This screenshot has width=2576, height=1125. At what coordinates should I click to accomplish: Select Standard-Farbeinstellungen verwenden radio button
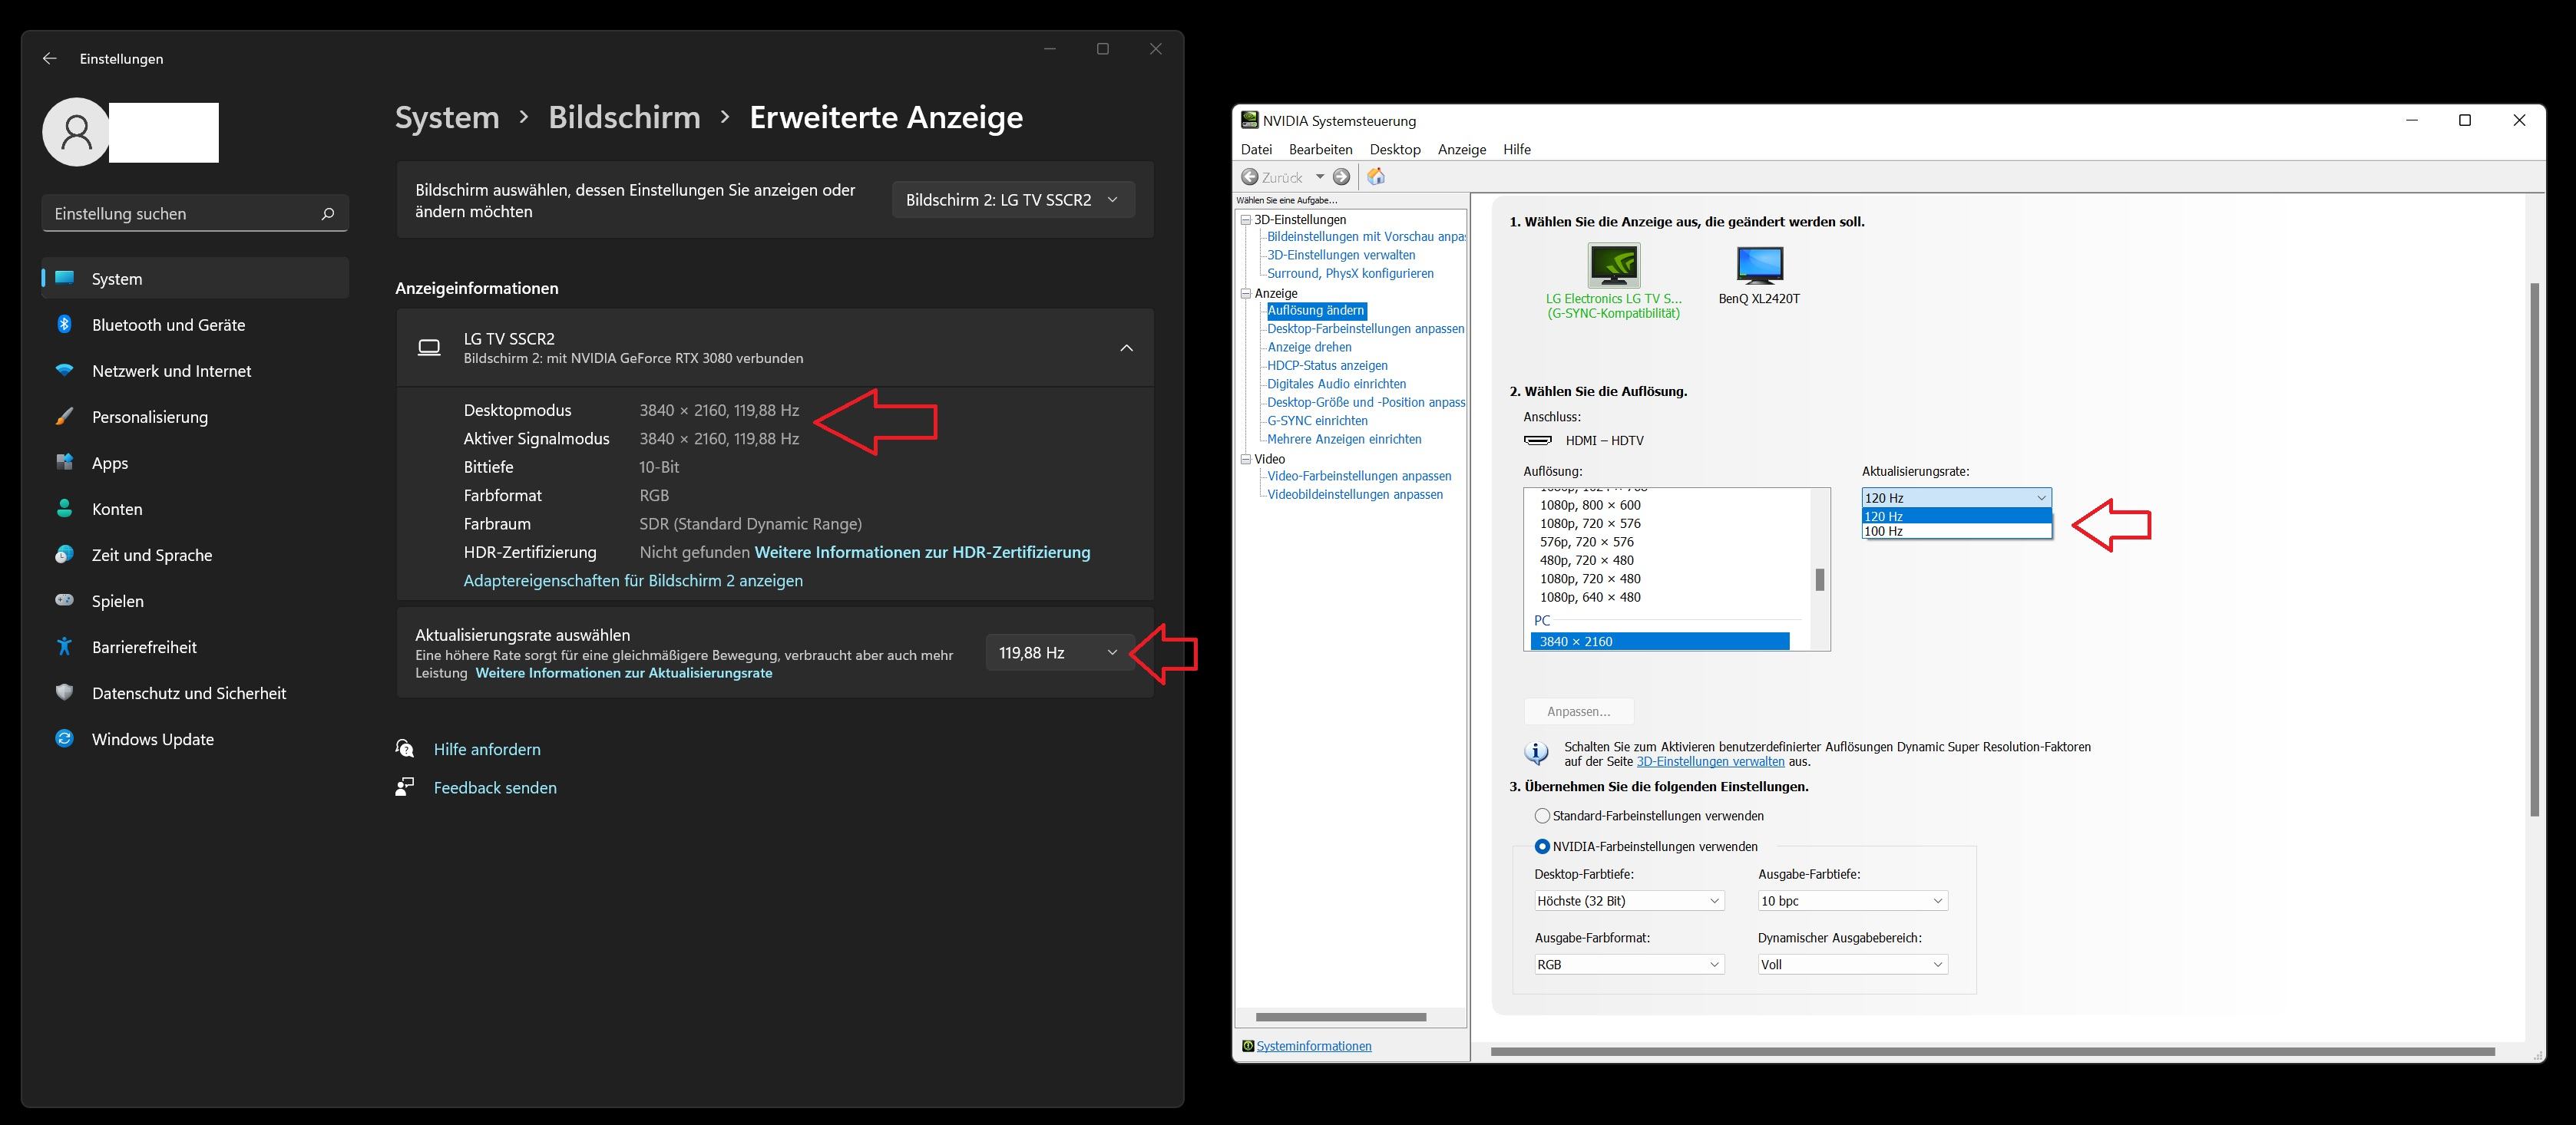pos(1542,817)
